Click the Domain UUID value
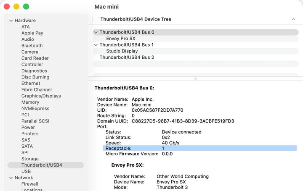This screenshot has height=191, width=303. (183, 121)
